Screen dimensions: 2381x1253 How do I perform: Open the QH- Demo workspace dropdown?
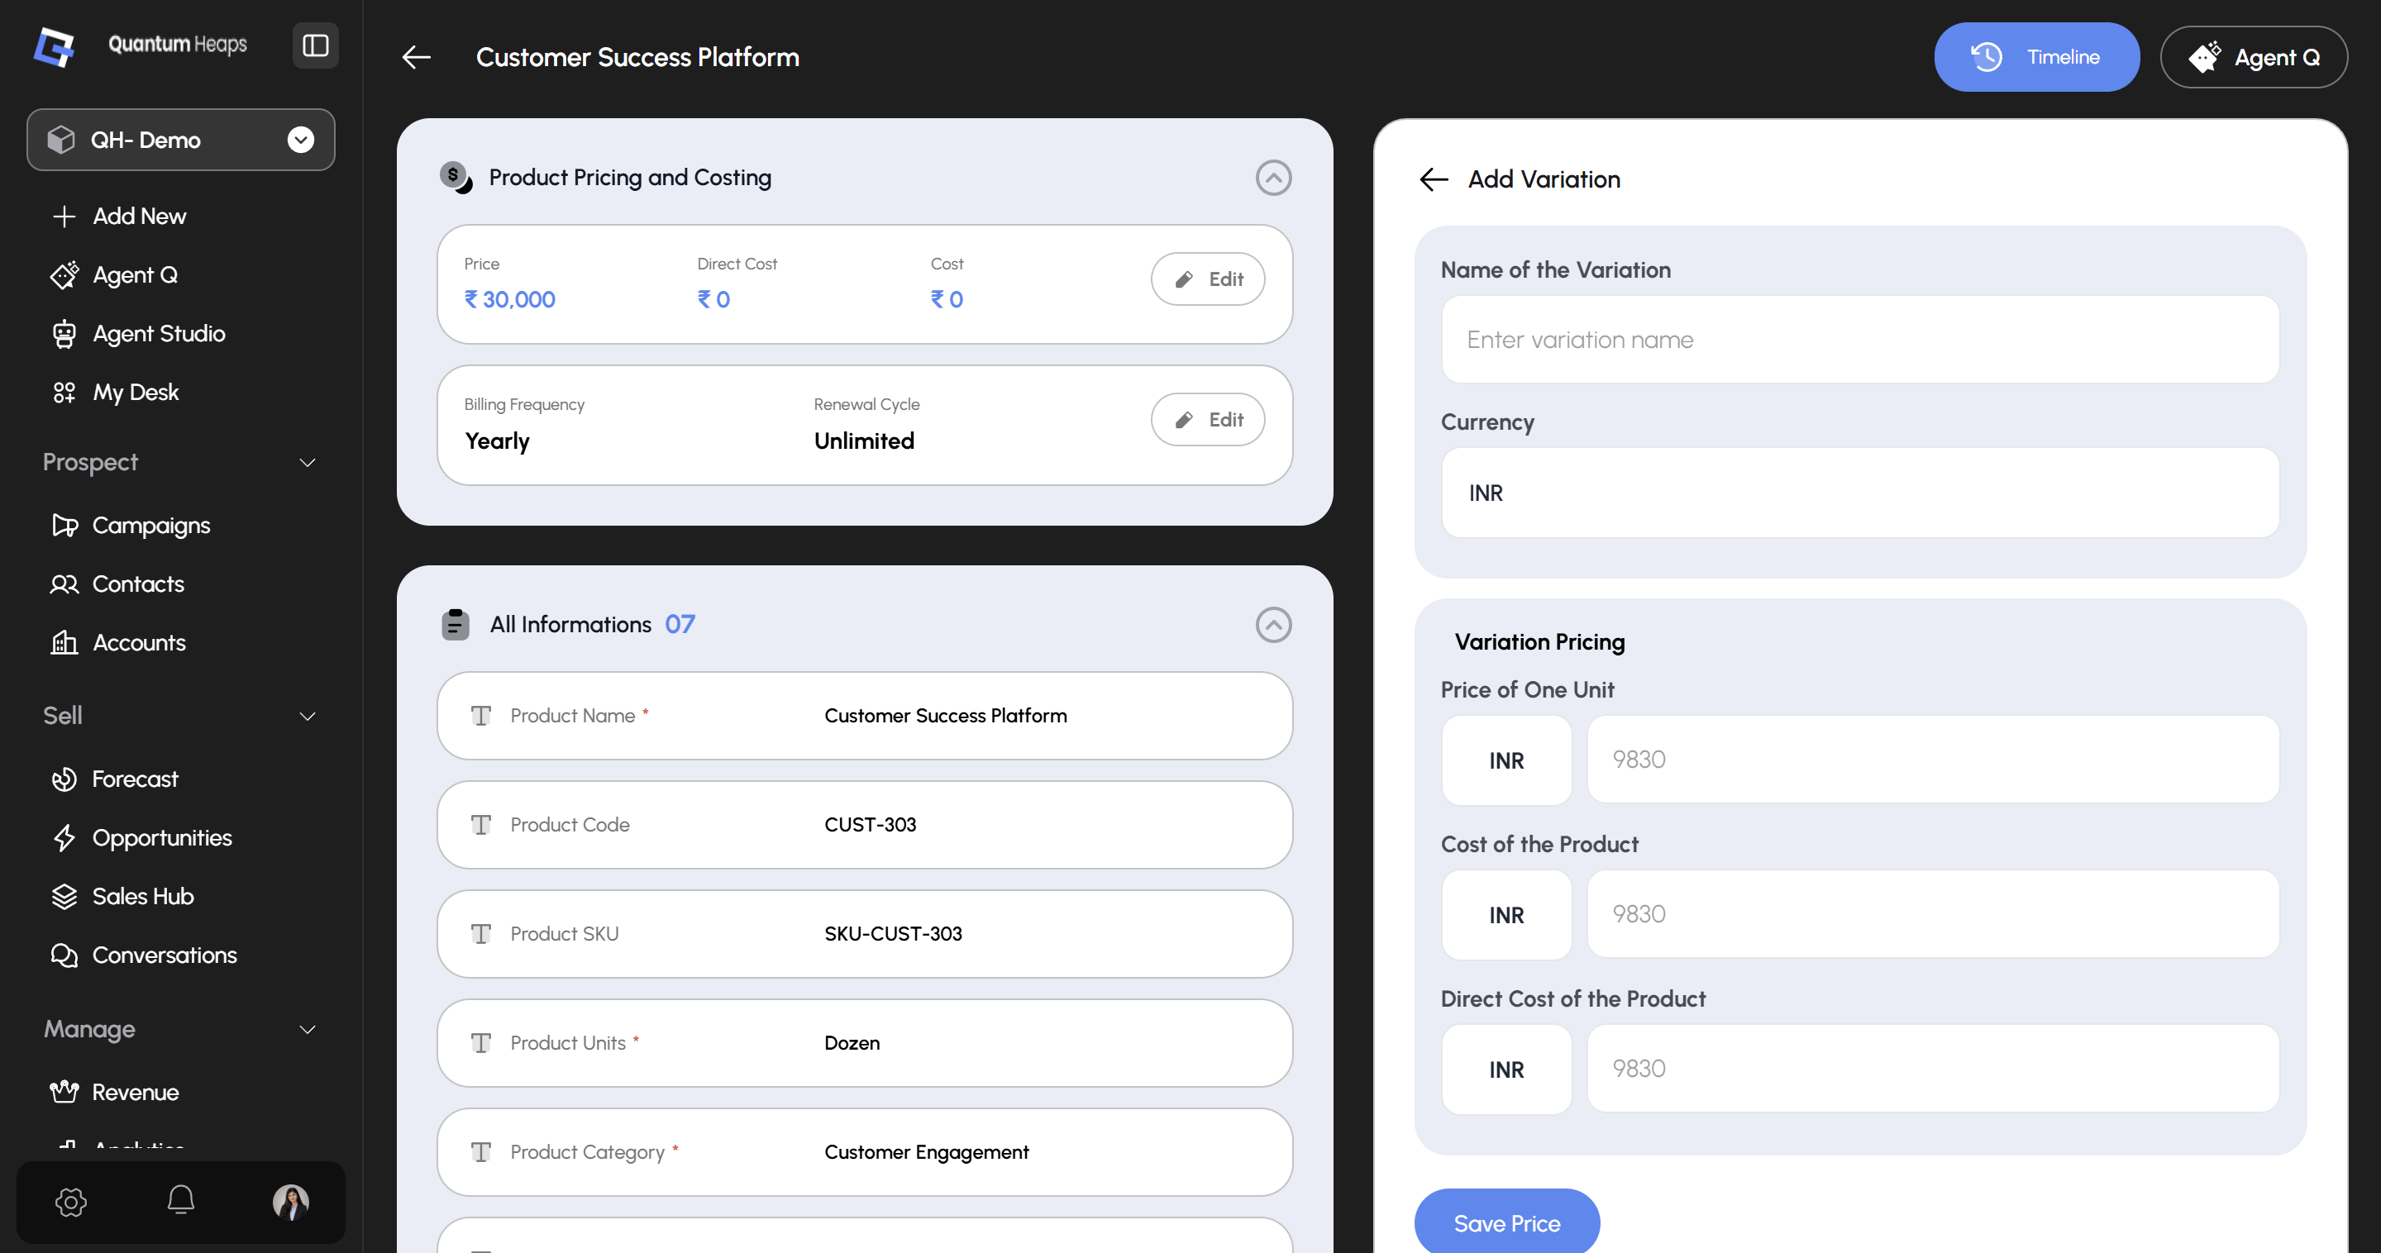tap(181, 140)
